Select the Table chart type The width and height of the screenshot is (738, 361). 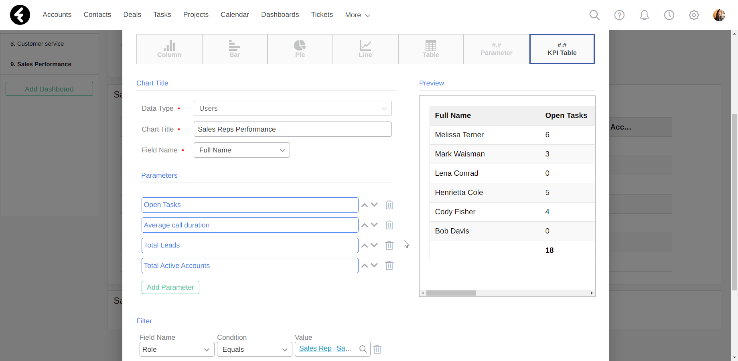[x=431, y=49]
